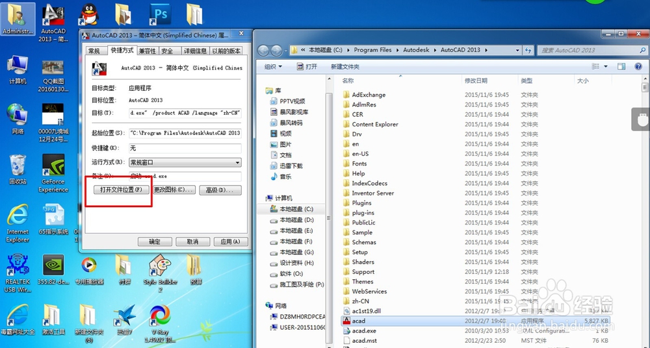650x348 pixels.
Task: Select 本地磁盘 (C:) in navigation tree
Action: click(291, 209)
